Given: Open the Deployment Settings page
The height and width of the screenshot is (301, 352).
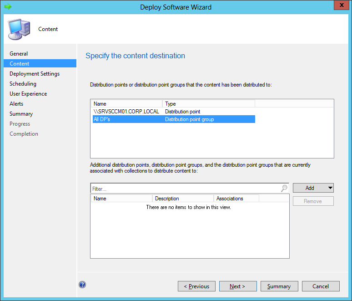Looking at the screenshot, I should [x=35, y=74].
